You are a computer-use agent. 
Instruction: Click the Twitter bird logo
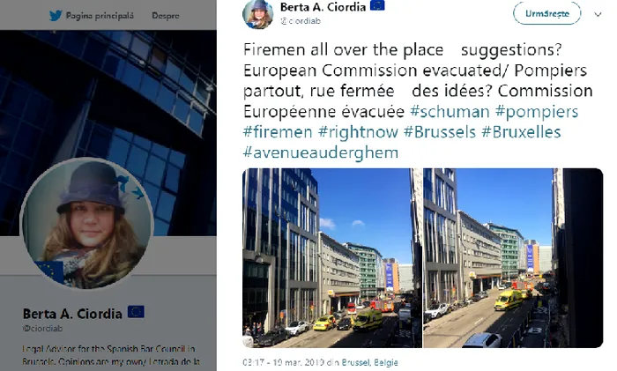tap(56, 16)
